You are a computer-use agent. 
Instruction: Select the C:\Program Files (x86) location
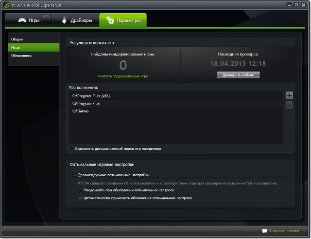176,96
